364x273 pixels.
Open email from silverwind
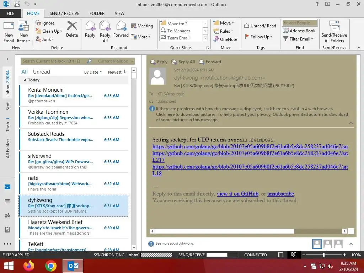[x=74, y=161]
